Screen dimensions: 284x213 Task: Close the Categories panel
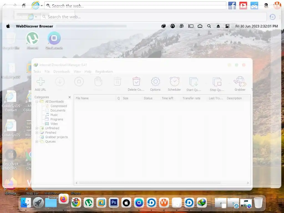click(x=70, y=97)
